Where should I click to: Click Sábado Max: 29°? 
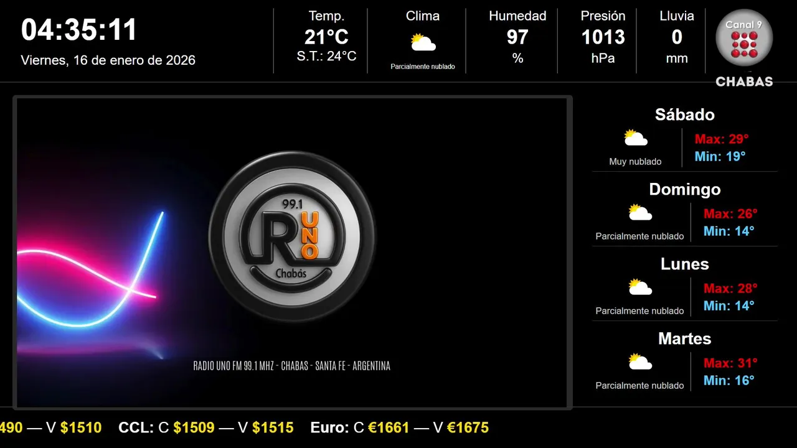coord(722,139)
